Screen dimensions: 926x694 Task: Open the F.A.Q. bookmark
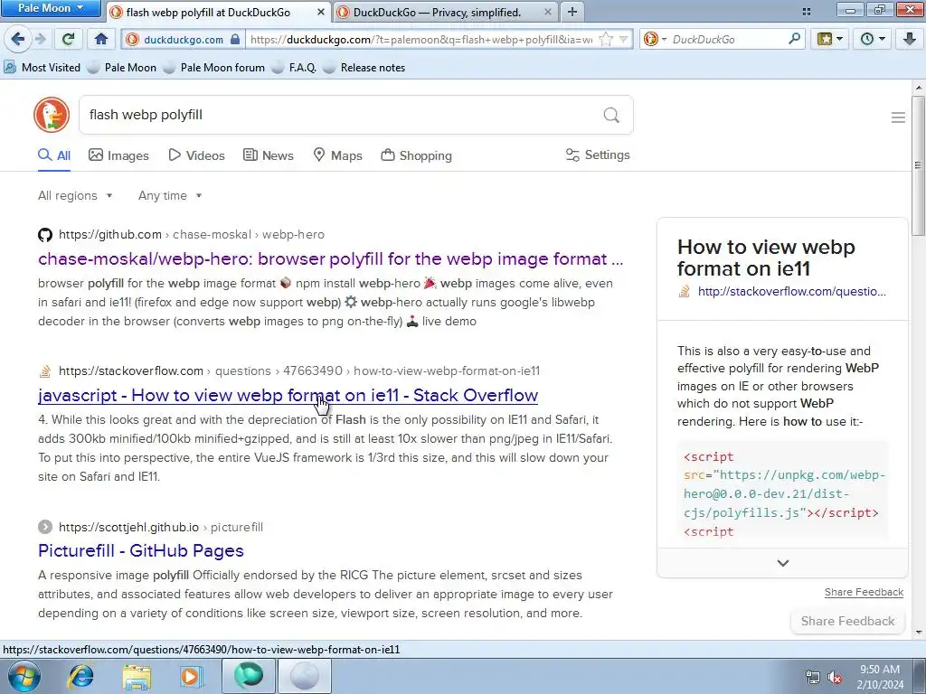point(294,67)
